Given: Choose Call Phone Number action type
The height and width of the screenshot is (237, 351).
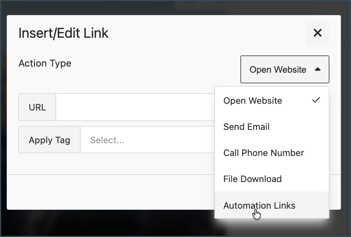Looking at the screenshot, I should pos(272,153).
